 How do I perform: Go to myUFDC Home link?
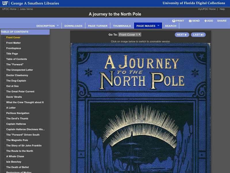pyautogui.click(x=207, y=9)
